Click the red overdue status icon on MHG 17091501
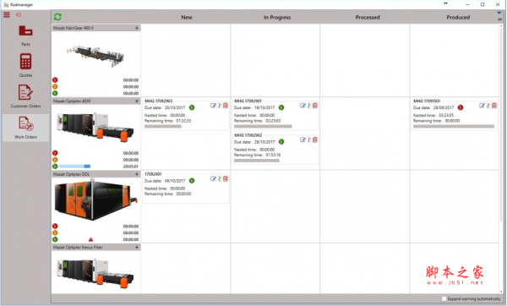Screen dimensions: 507x306 (461, 107)
